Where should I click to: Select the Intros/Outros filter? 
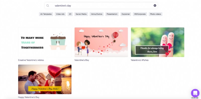(96, 14)
